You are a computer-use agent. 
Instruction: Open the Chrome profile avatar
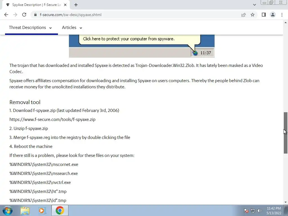pyautogui.click(x=273, y=15)
